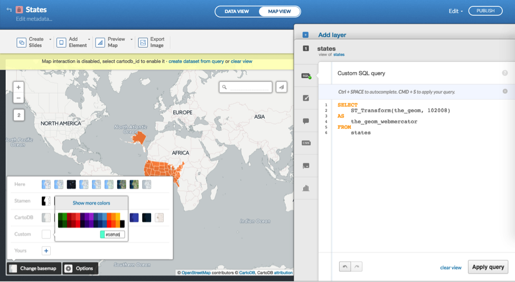Click the Add Element icon

61,42
